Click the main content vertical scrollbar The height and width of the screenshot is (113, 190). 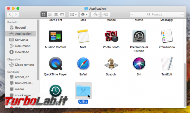[185, 85]
